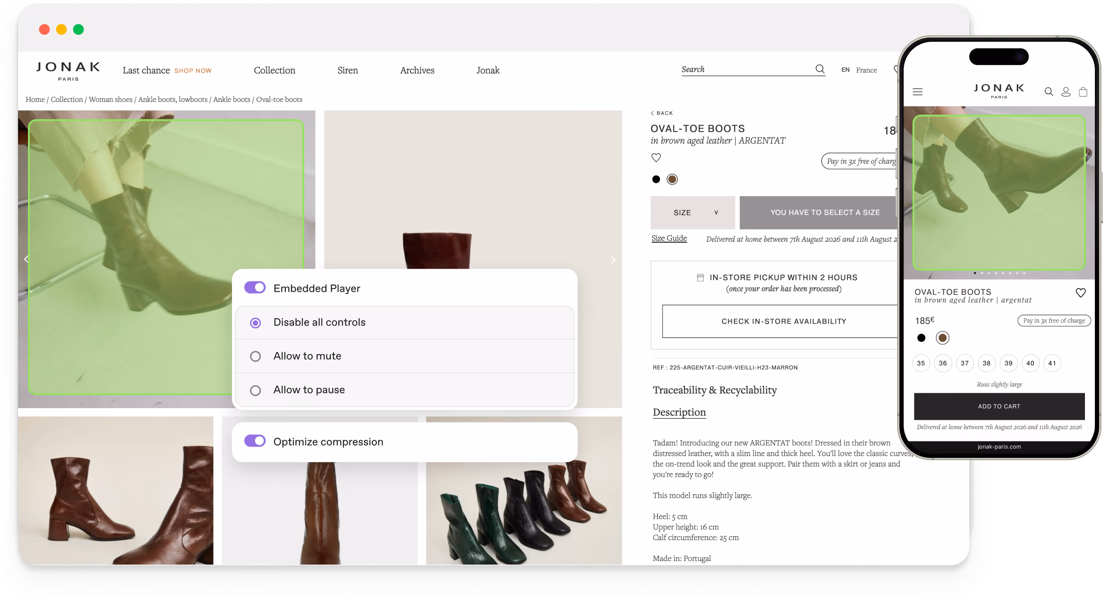The image size is (1103, 598).
Task: Select size 38 on the phone
Action: [x=987, y=363]
